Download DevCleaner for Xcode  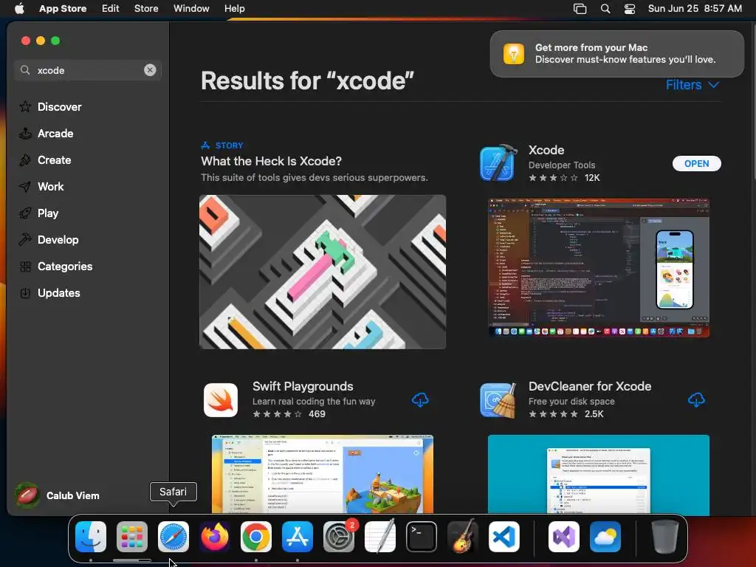coord(695,399)
